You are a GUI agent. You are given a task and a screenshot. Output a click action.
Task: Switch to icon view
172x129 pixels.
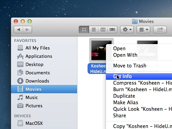click(84, 30)
